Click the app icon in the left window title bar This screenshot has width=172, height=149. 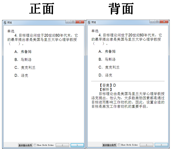(x=5, y=23)
